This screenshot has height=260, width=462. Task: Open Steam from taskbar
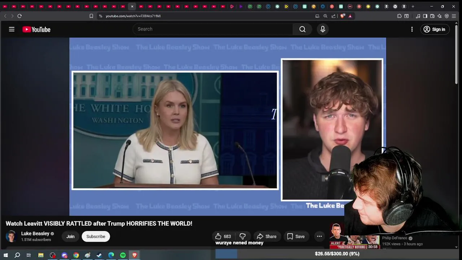tap(99, 255)
